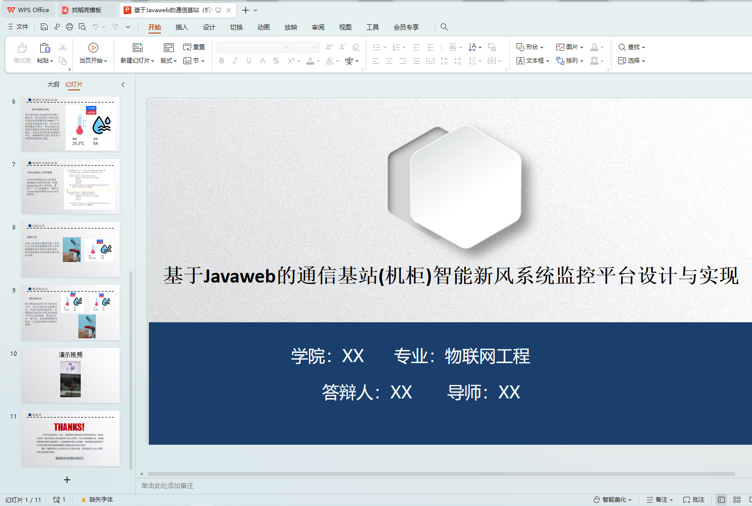Toggle bold formatting on selected text
This screenshot has height=506, width=752.
tap(222, 60)
